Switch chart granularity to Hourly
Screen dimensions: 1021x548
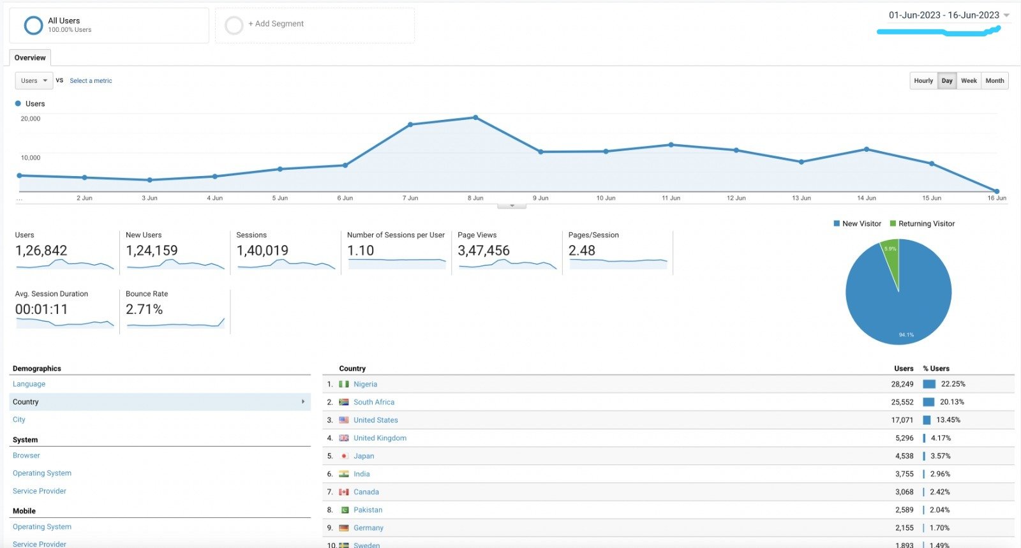(x=923, y=80)
